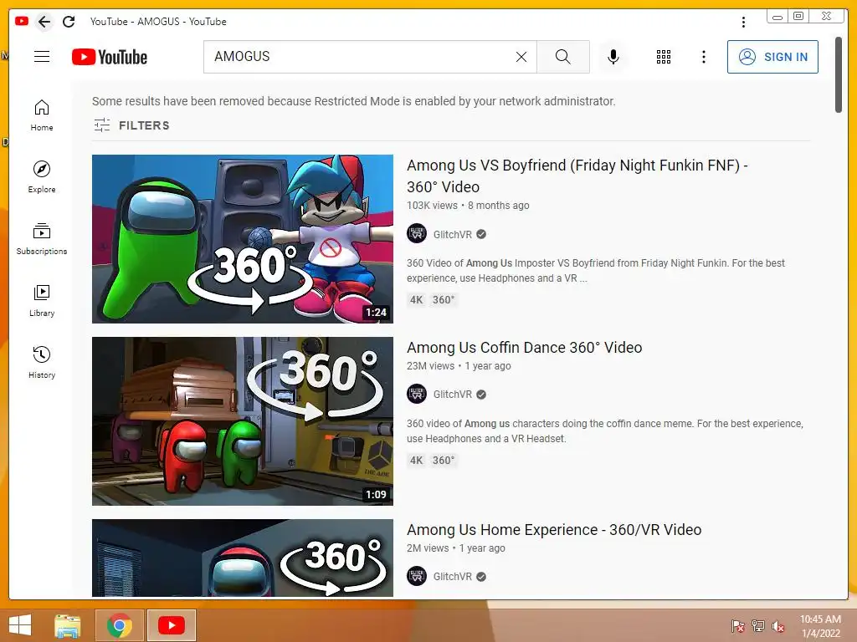The height and width of the screenshot is (642, 857).
Task: Click the YouTube app taskbar button
Action: point(172,625)
